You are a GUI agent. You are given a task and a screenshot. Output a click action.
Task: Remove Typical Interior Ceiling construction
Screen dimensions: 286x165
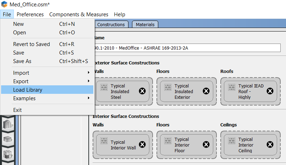270,144
